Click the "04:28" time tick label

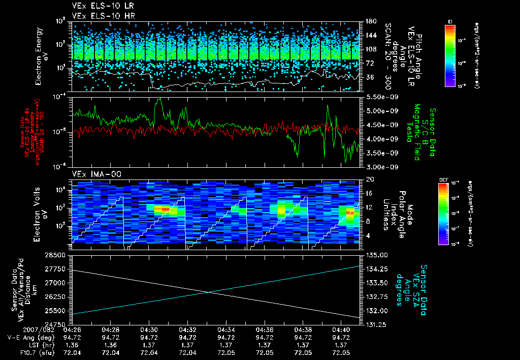(110, 330)
